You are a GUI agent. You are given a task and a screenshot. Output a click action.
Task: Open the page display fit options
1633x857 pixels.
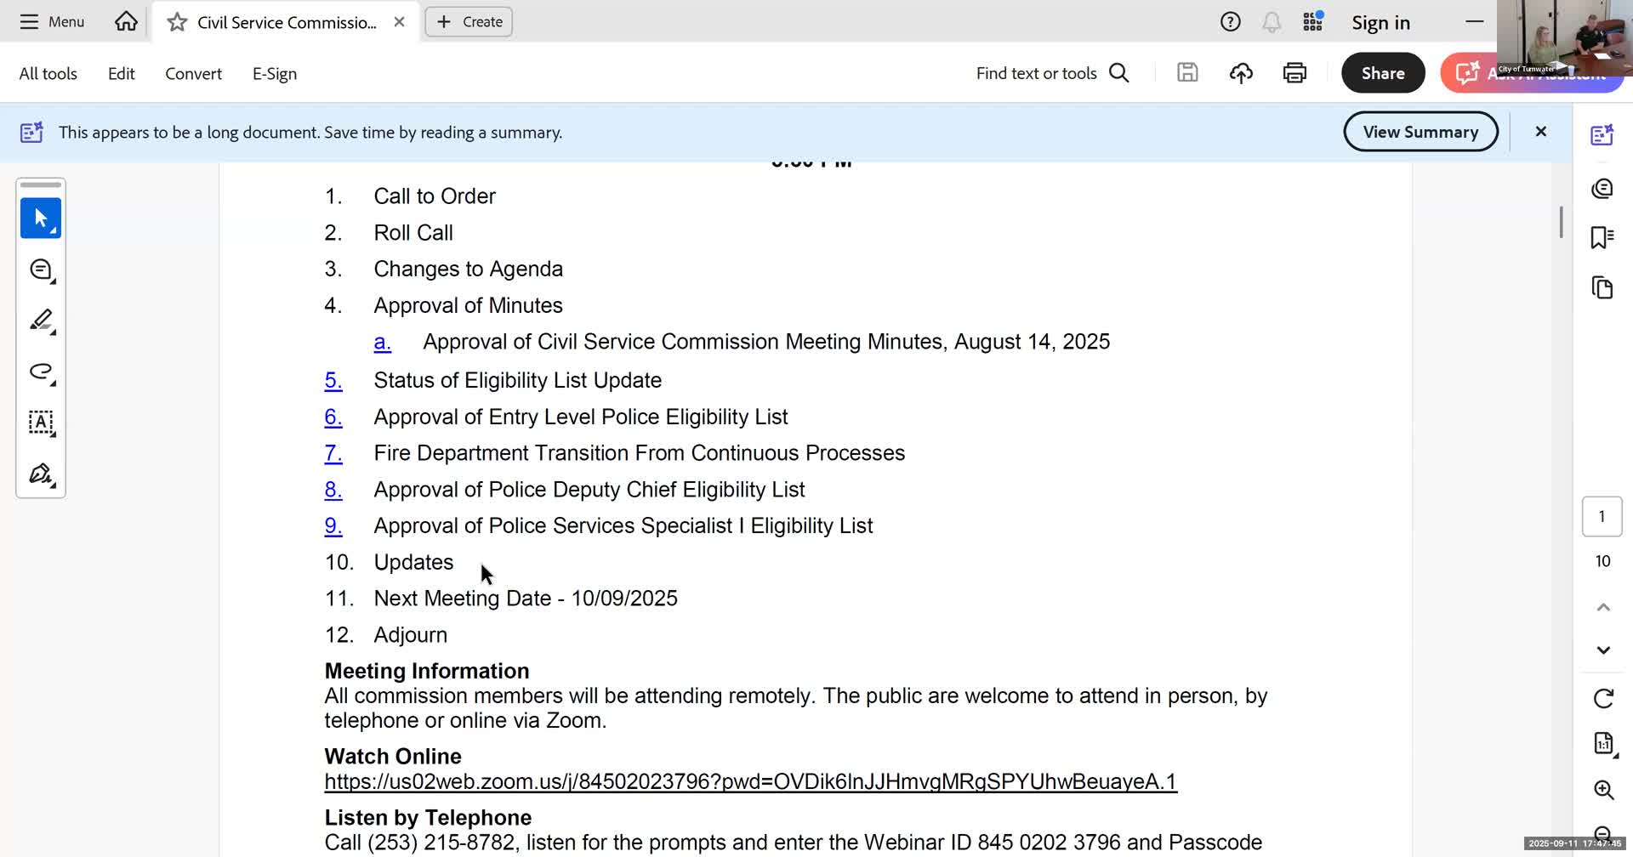click(1603, 744)
